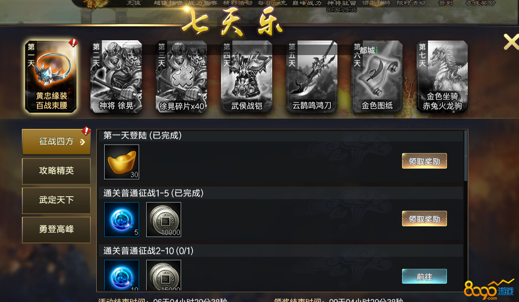
Task: Click the blue orb icon under 征战2-10
Action: point(122,275)
